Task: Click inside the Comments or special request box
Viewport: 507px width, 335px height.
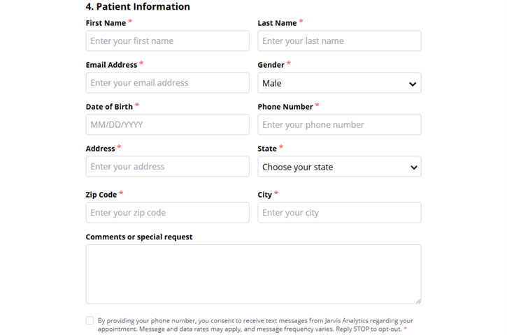Action: click(x=253, y=274)
